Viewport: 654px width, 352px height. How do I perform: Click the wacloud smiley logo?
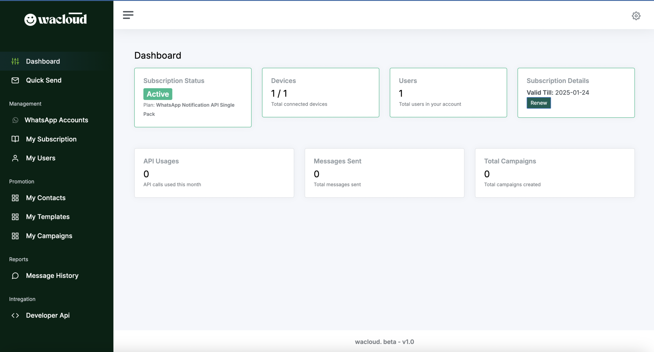(30, 19)
